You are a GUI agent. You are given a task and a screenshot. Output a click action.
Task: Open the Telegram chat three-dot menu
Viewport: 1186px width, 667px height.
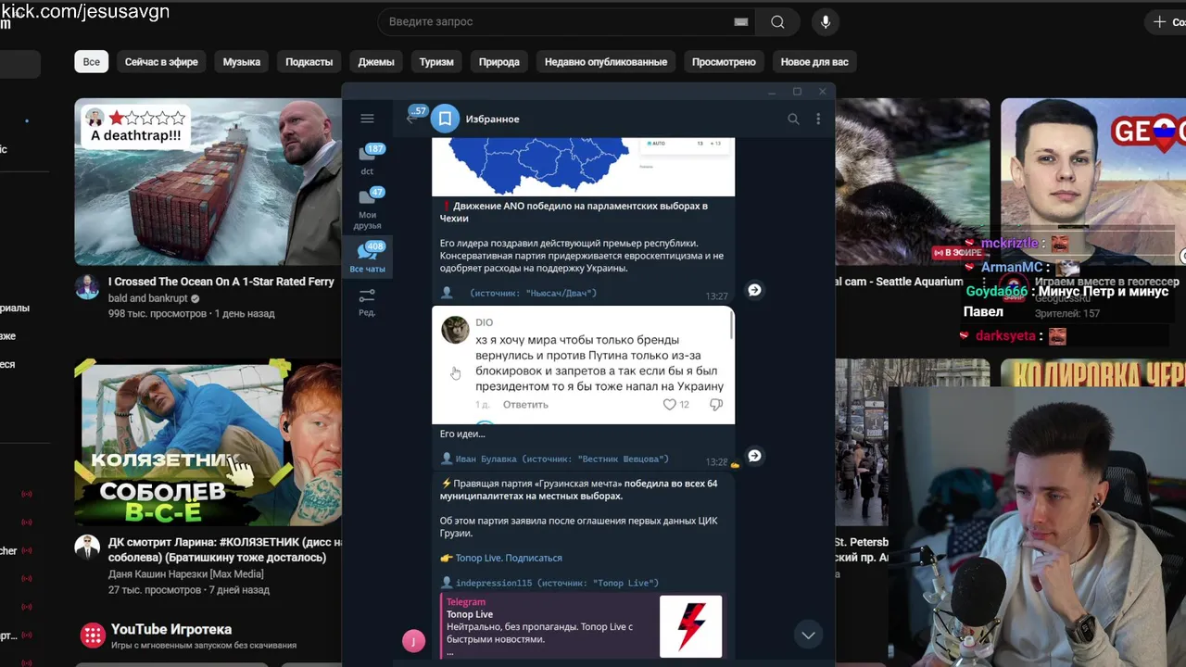click(818, 119)
